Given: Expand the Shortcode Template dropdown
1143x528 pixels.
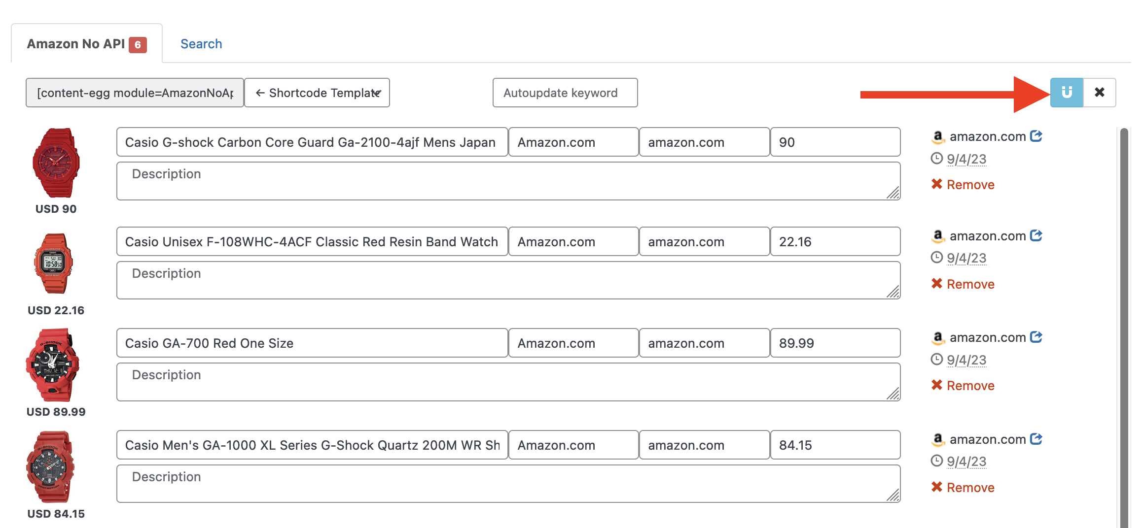Looking at the screenshot, I should pyautogui.click(x=317, y=93).
